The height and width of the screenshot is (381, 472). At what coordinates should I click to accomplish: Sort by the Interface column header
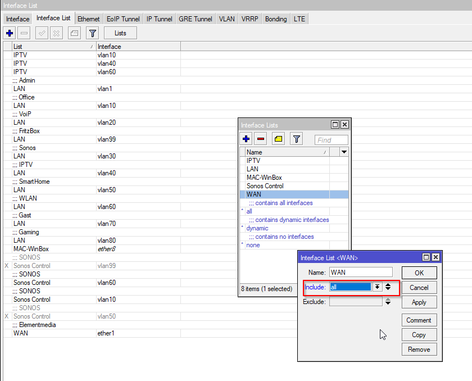click(138, 47)
